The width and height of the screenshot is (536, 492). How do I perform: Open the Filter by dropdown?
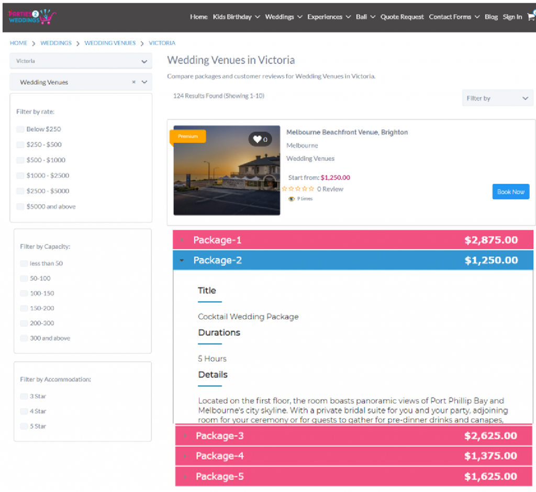click(497, 98)
